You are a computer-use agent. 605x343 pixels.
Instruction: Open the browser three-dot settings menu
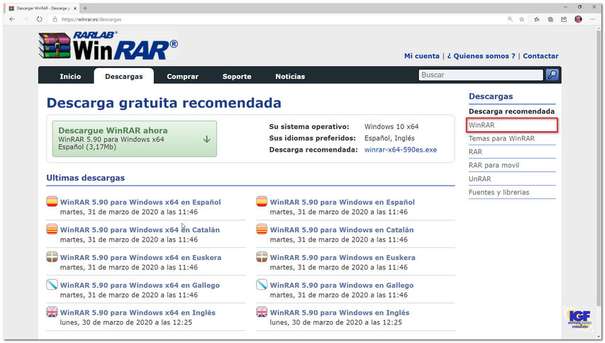(593, 19)
